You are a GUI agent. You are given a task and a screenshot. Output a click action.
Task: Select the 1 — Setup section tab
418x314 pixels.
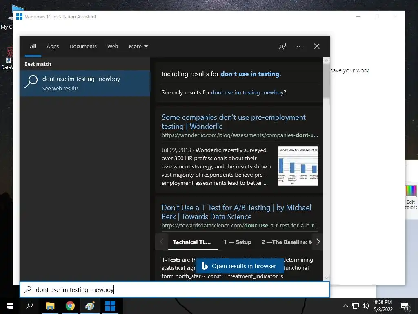point(238,242)
